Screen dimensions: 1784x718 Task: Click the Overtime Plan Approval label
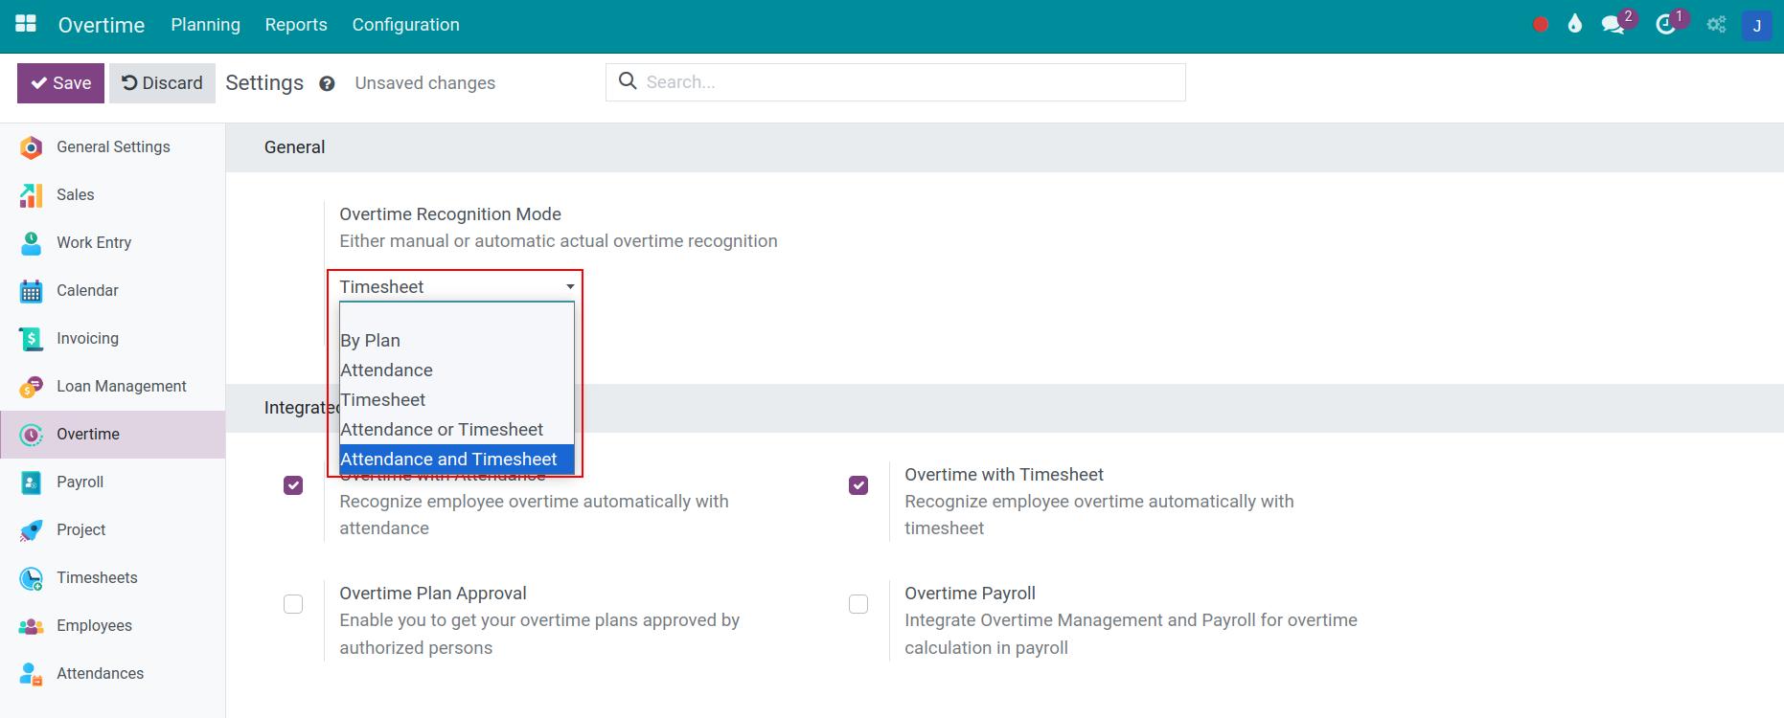tap(433, 594)
